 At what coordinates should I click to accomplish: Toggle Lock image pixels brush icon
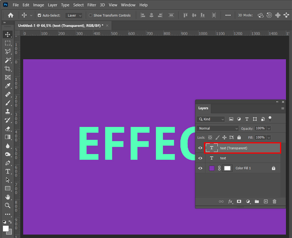coord(217,137)
